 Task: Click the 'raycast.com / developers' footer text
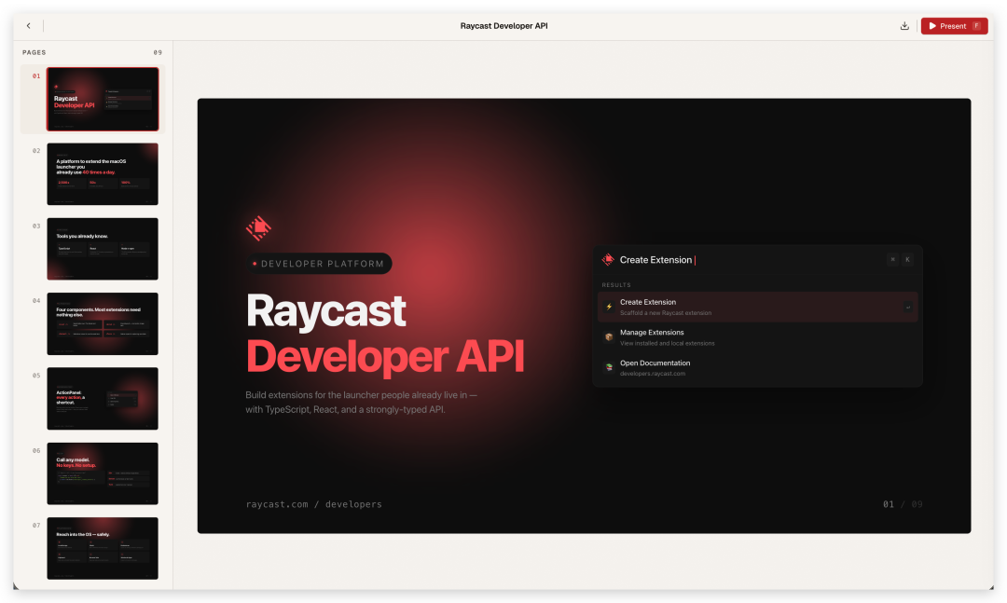[x=313, y=504]
